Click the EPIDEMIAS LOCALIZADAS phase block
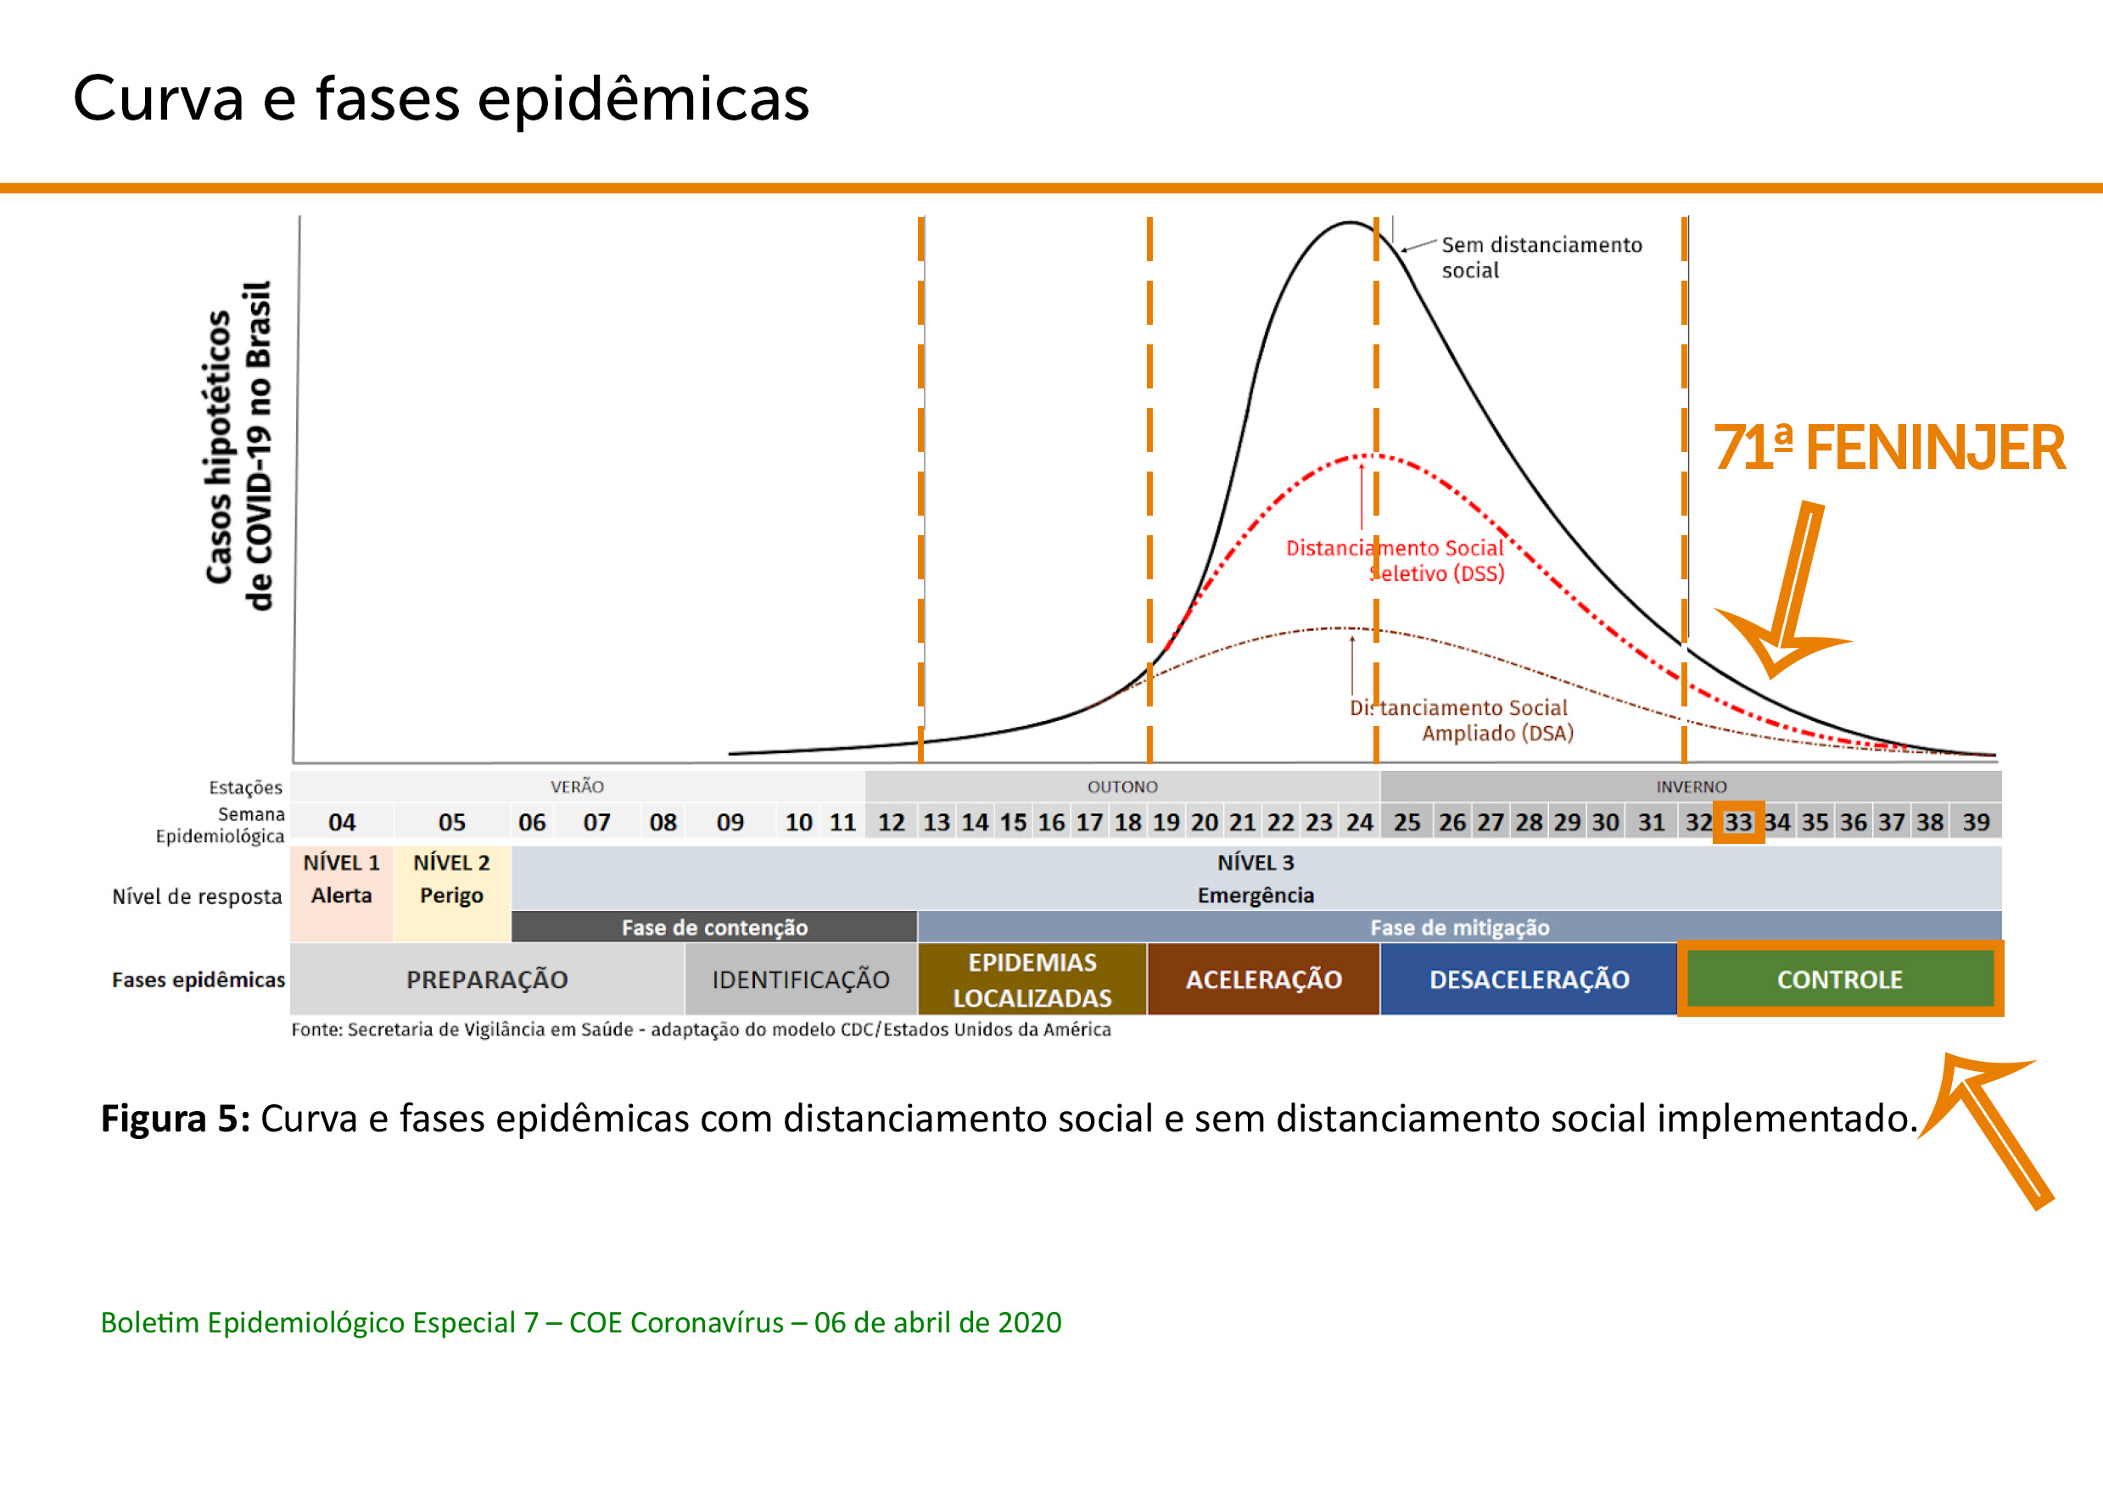This screenshot has height=1502, width=2103. tap(1032, 980)
